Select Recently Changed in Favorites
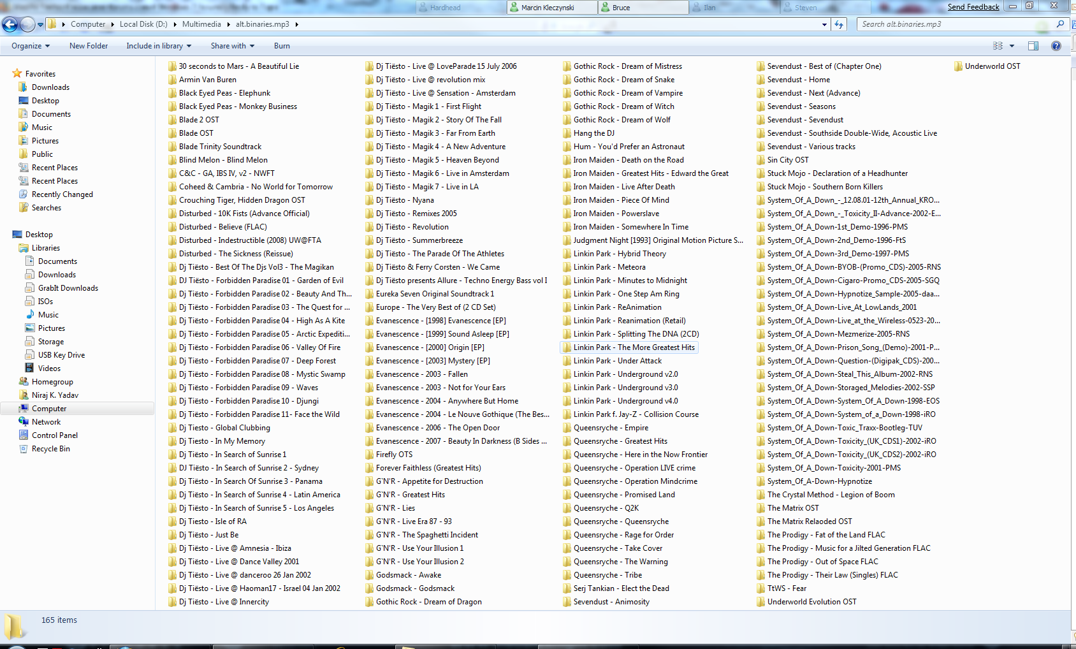Viewport: 1076px width, 649px height. (x=62, y=194)
